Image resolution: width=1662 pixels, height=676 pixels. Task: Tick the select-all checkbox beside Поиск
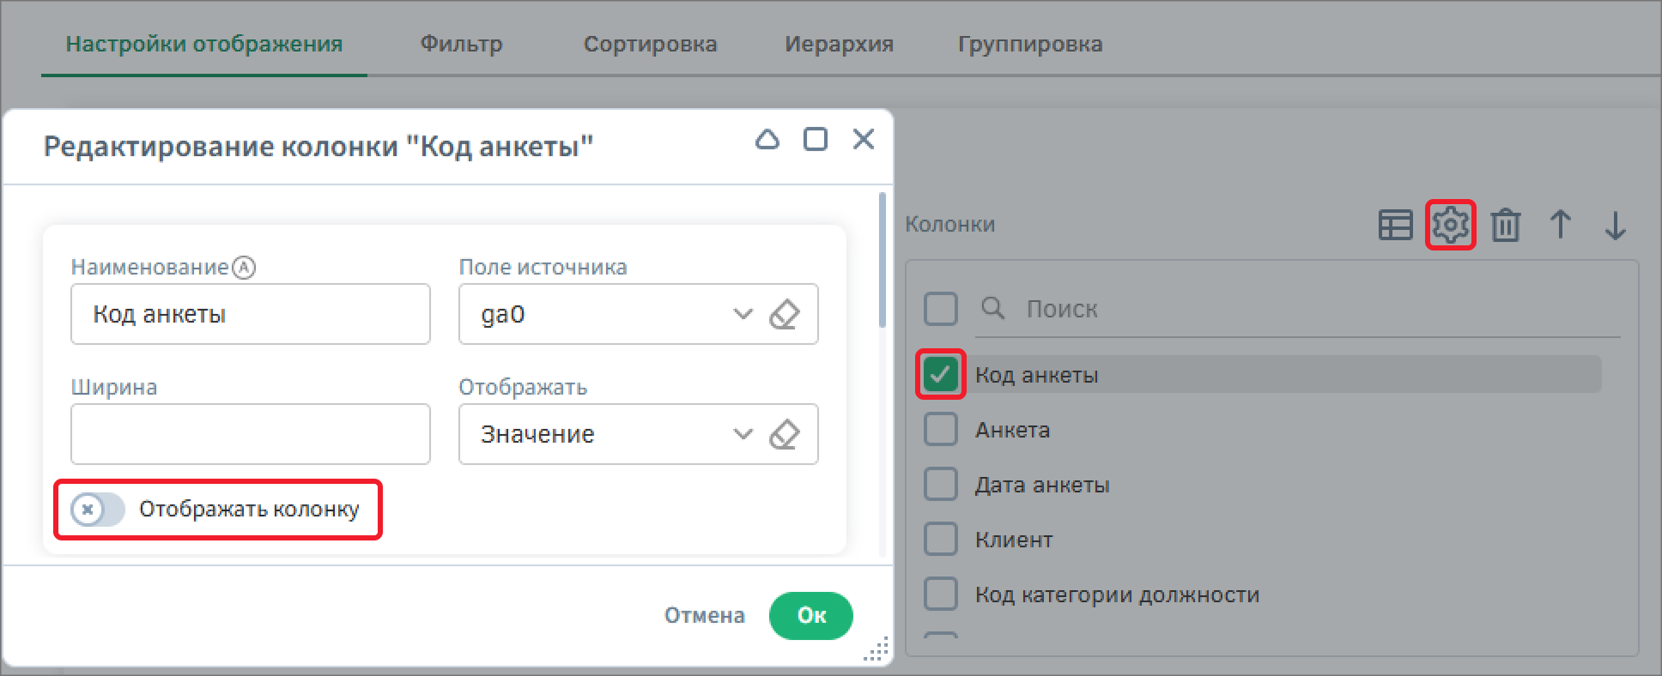coord(941,308)
